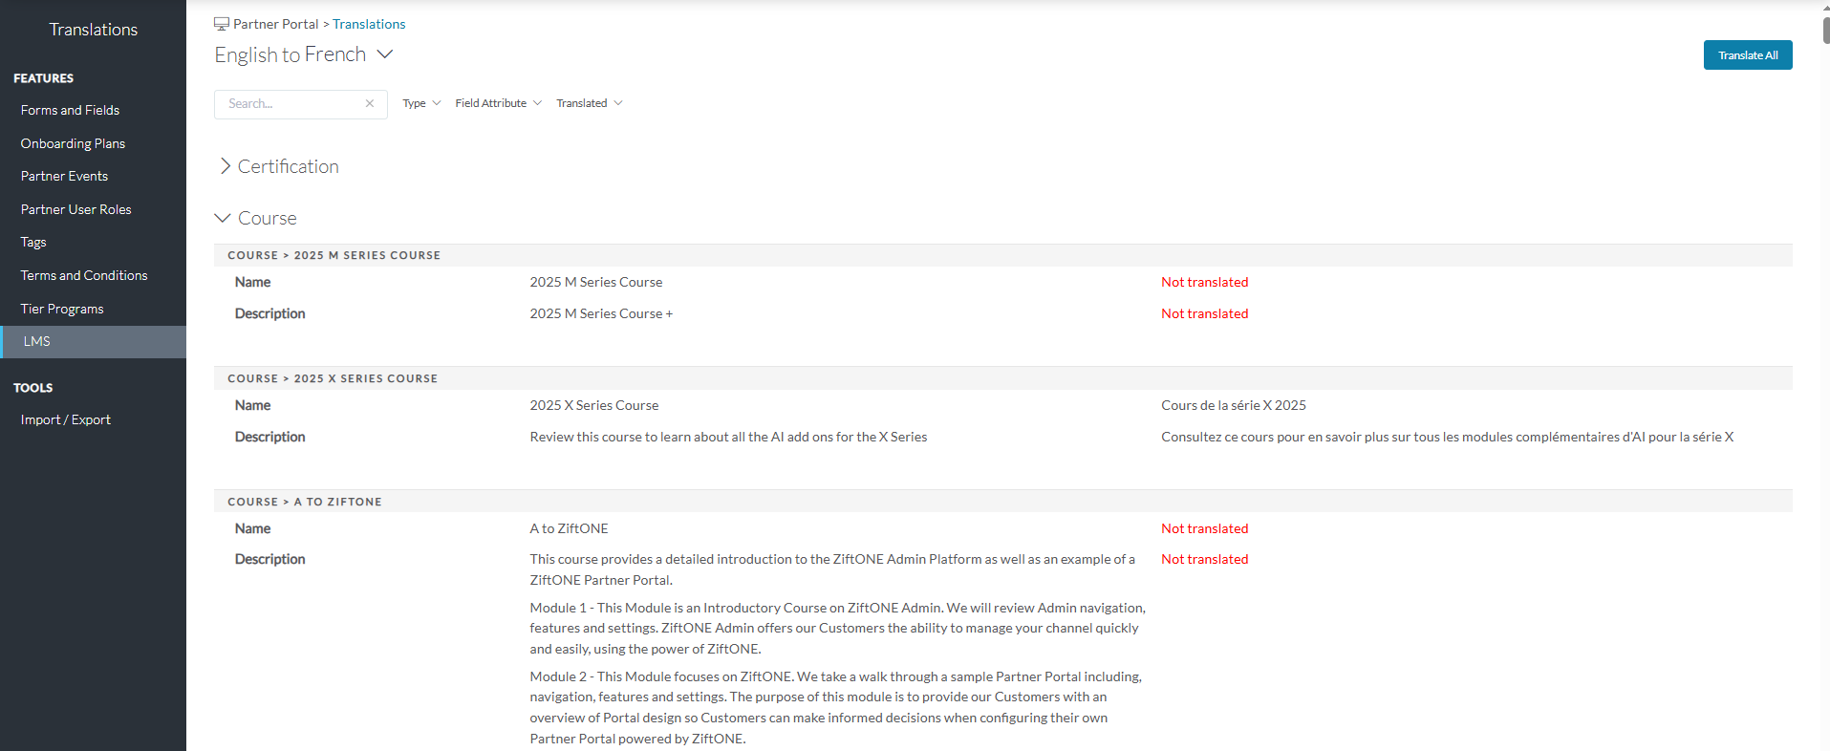
Task: Open the Type filter dropdown
Action: pyautogui.click(x=421, y=103)
